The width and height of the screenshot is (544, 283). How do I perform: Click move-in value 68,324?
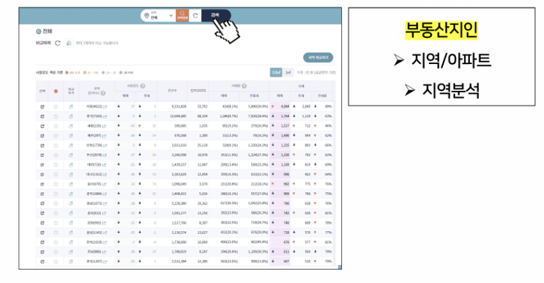pyautogui.click(x=202, y=117)
